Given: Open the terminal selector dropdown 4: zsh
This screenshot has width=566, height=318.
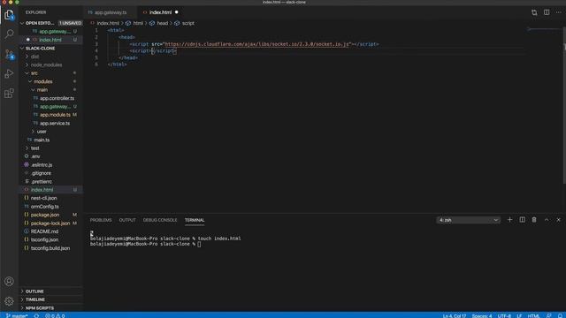Looking at the screenshot, I should pyautogui.click(x=468, y=220).
